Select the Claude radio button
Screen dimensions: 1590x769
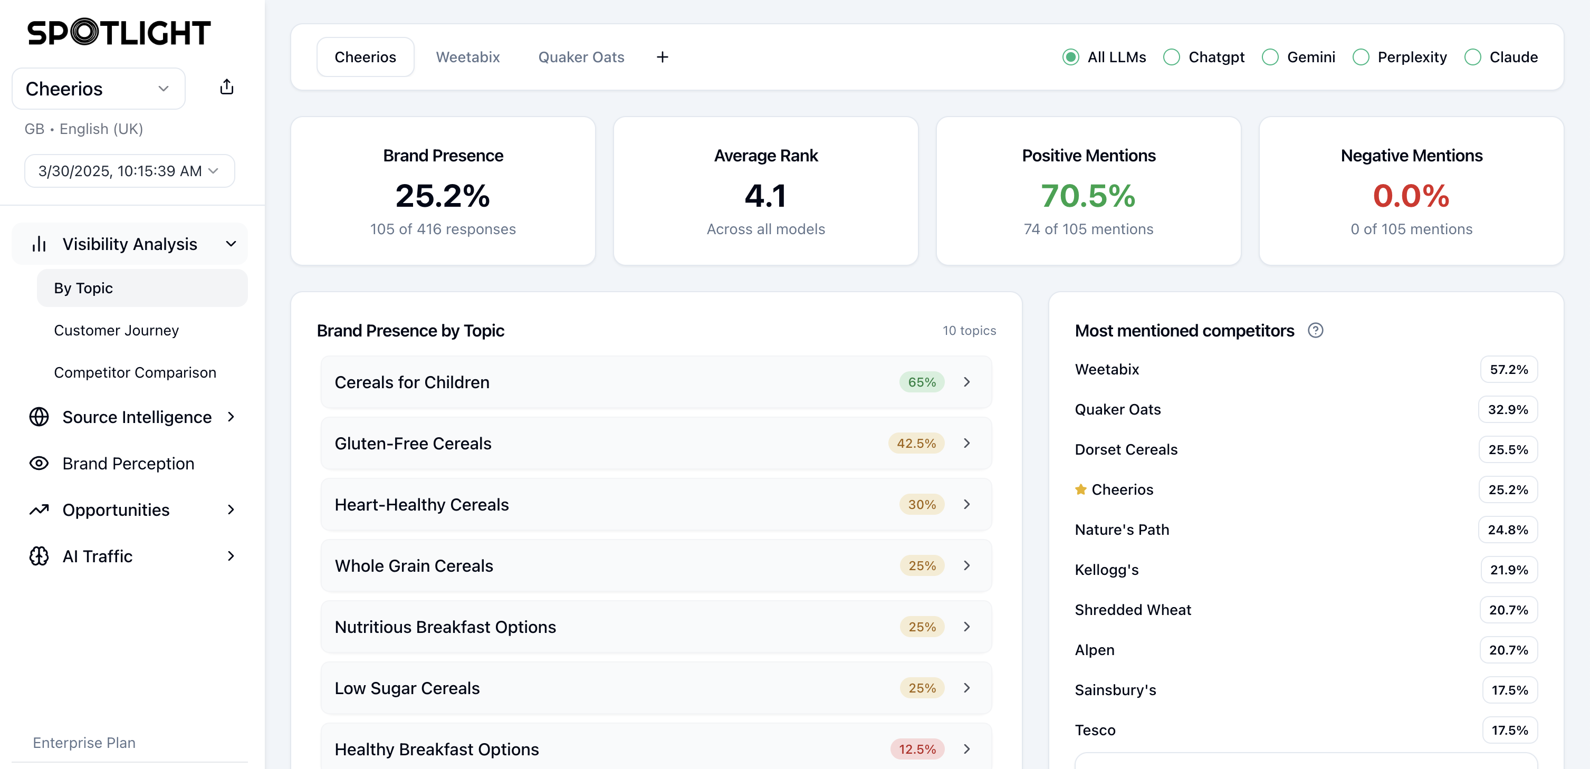(x=1472, y=57)
